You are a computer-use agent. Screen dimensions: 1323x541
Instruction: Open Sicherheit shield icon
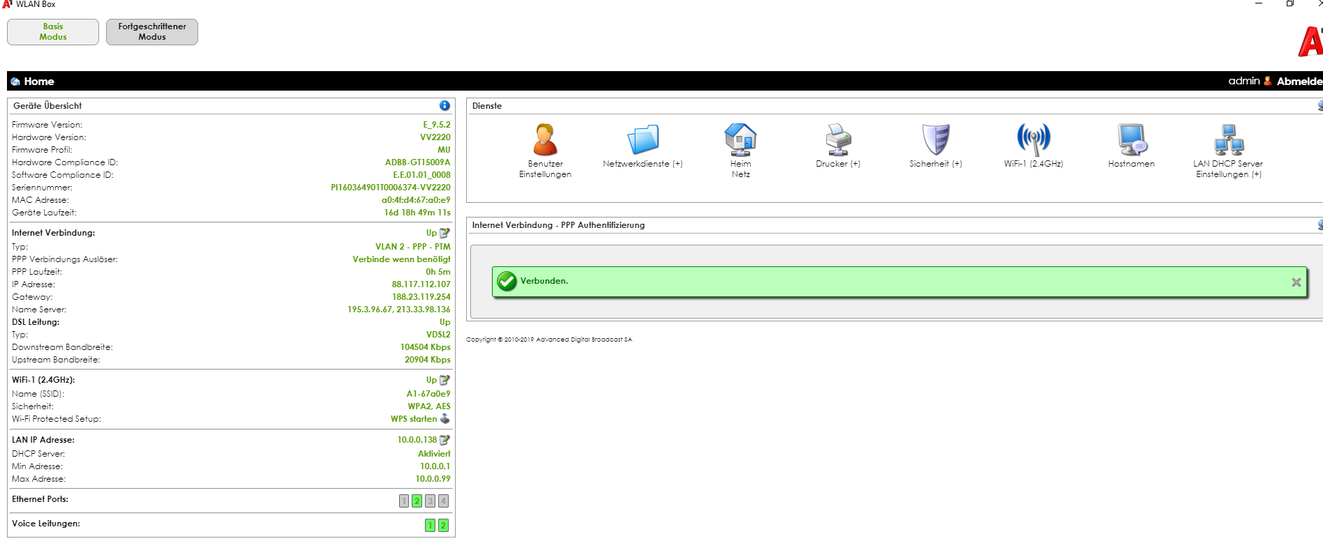[x=936, y=139]
